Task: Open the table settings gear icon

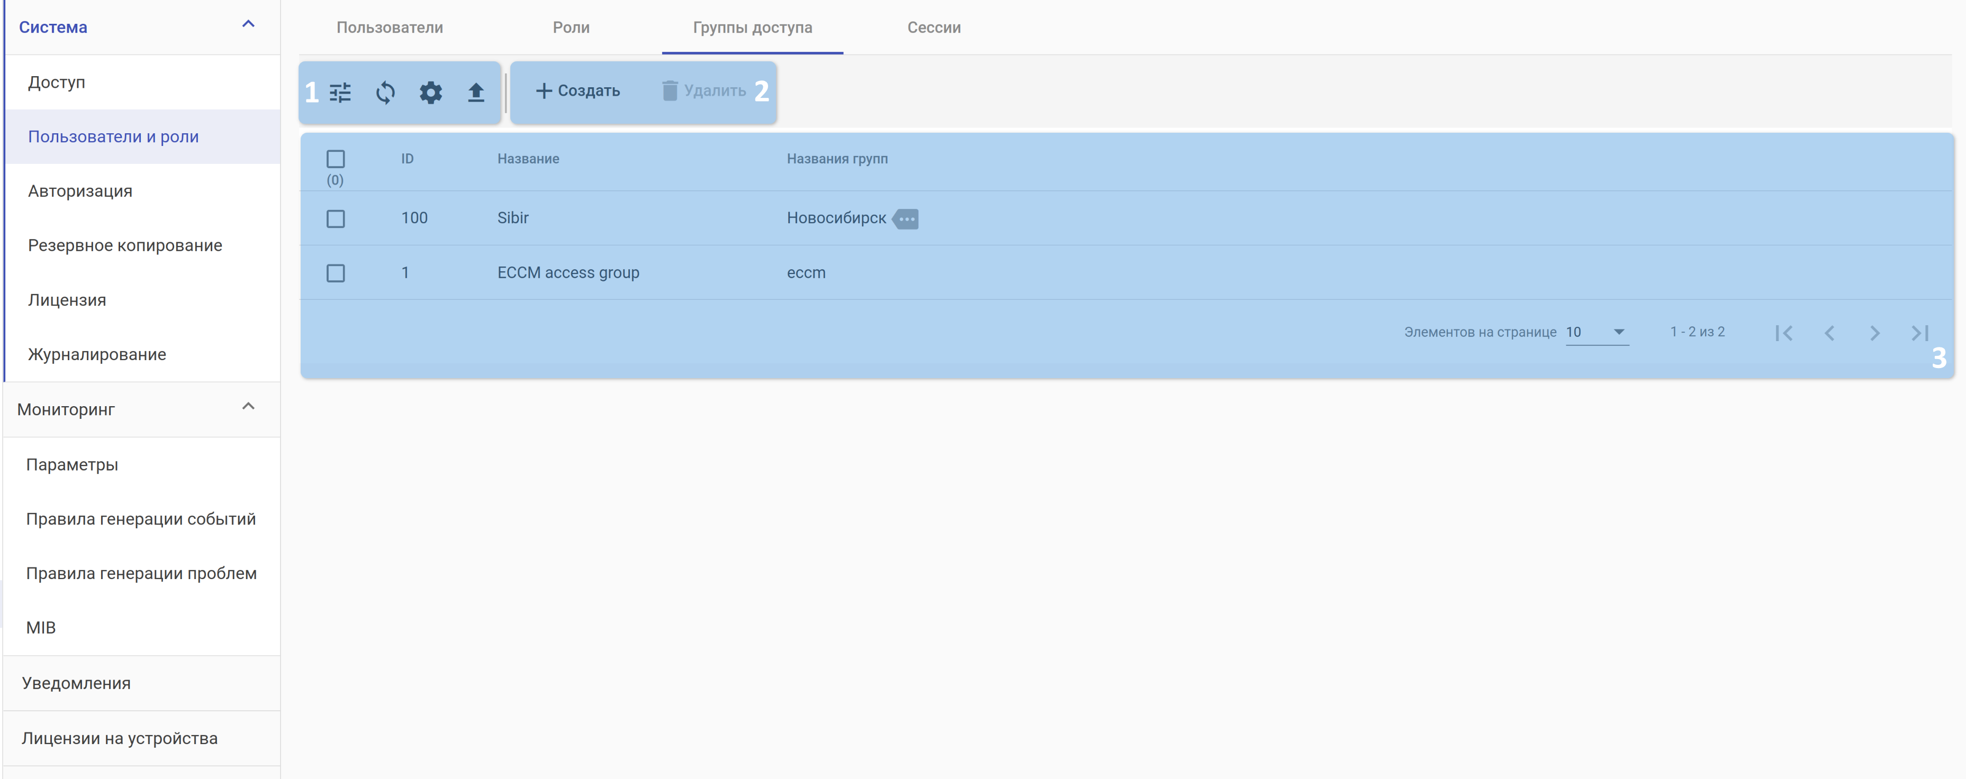Action: [430, 92]
